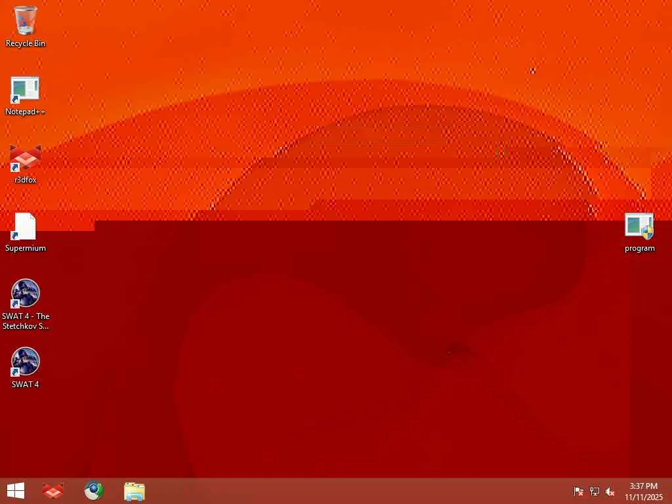Select SWAT 4 - The Stetchkov S... shortcut
Screen dimensions: 672x504
26,304
